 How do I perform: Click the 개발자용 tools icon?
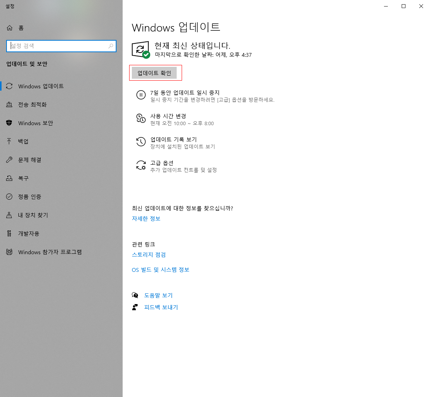(9, 233)
